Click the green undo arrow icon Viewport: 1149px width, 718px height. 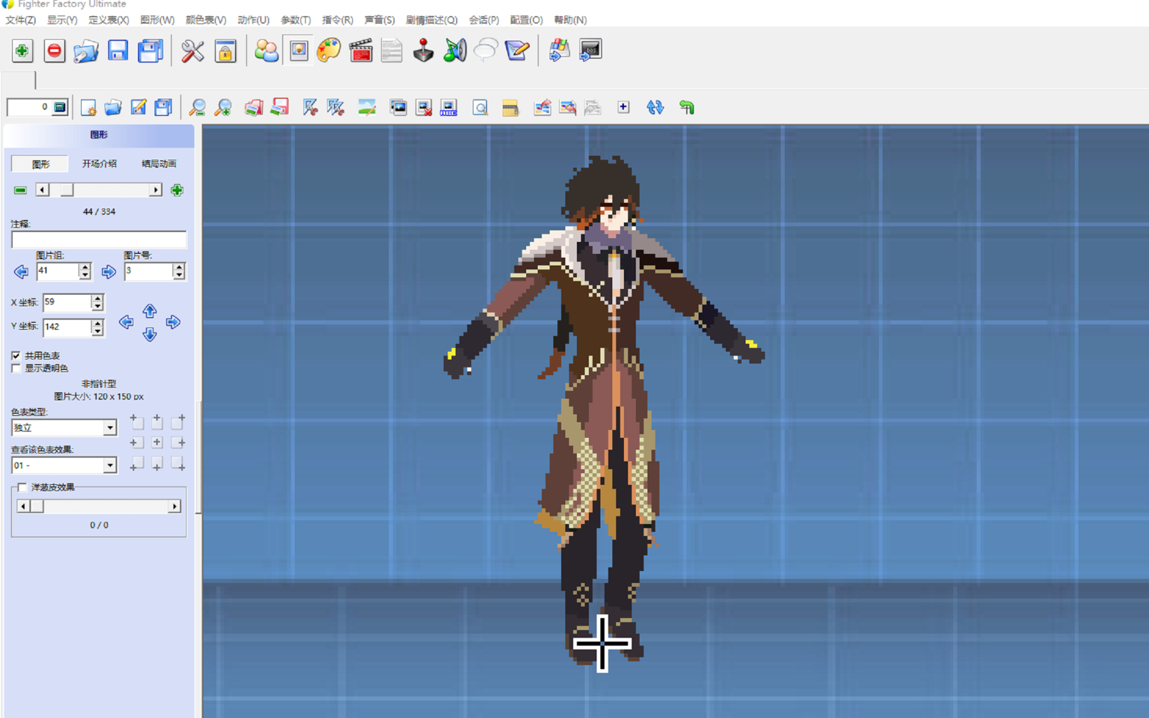pyautogui.click(x=687, y=107)
